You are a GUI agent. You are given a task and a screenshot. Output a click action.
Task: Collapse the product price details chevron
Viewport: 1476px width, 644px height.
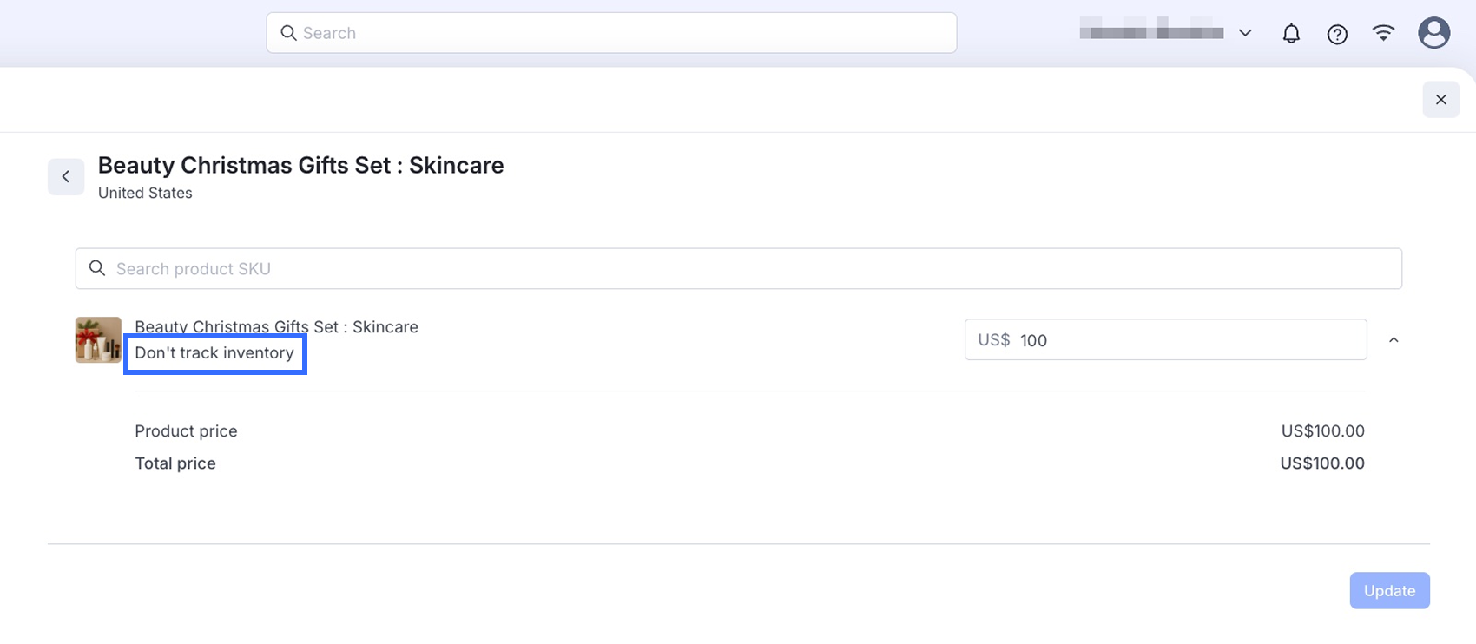point(1394,340)
